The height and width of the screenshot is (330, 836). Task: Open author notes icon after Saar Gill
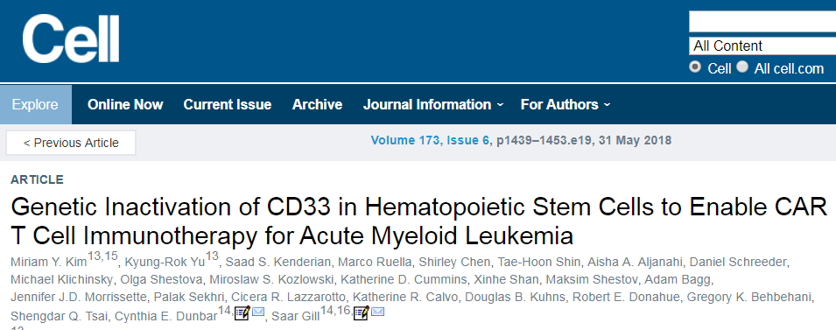362,312
